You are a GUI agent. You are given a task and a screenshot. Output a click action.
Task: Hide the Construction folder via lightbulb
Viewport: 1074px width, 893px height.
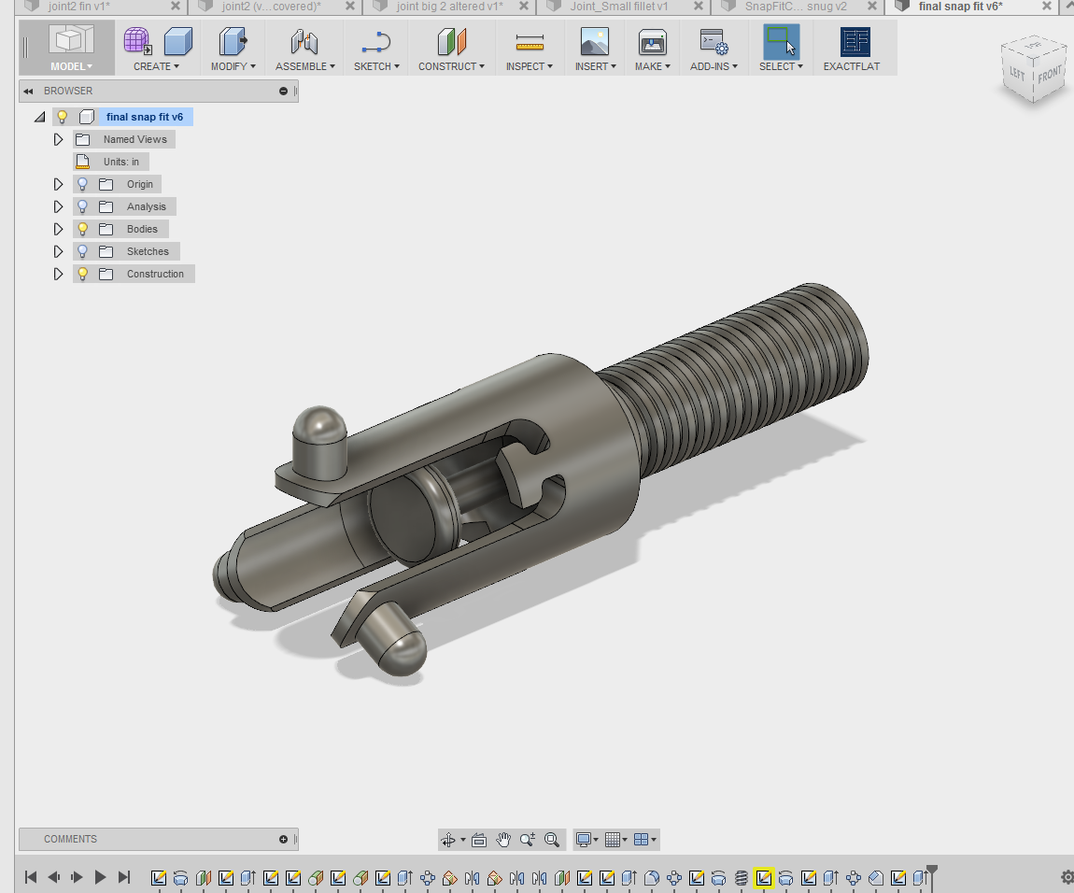[x=82, y=274]
